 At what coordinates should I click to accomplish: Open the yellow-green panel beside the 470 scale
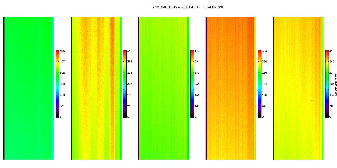click(x=163, y=88)
